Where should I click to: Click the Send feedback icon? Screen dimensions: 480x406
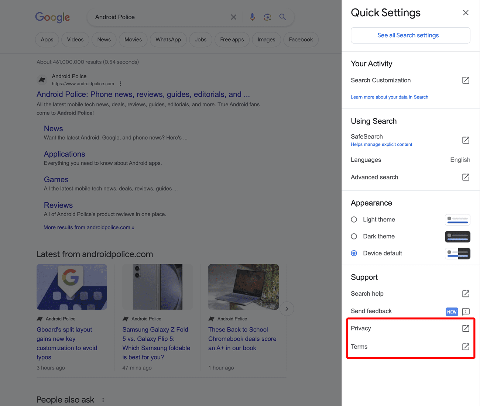[466, 312]
